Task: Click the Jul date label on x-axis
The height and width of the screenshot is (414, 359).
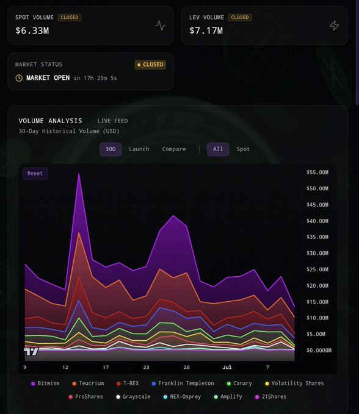Action: (x=227, y=367)
